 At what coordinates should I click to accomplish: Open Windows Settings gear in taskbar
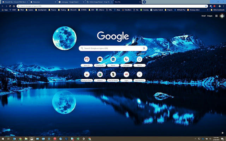[x=84, y=139]
